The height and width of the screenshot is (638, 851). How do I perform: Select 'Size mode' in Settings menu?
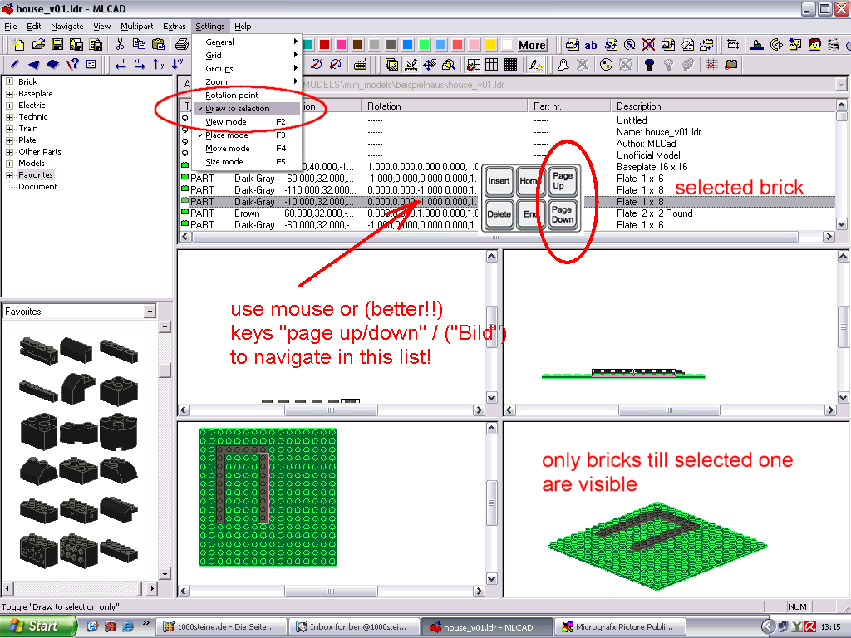pyautogui.click(x=247, y=162)
